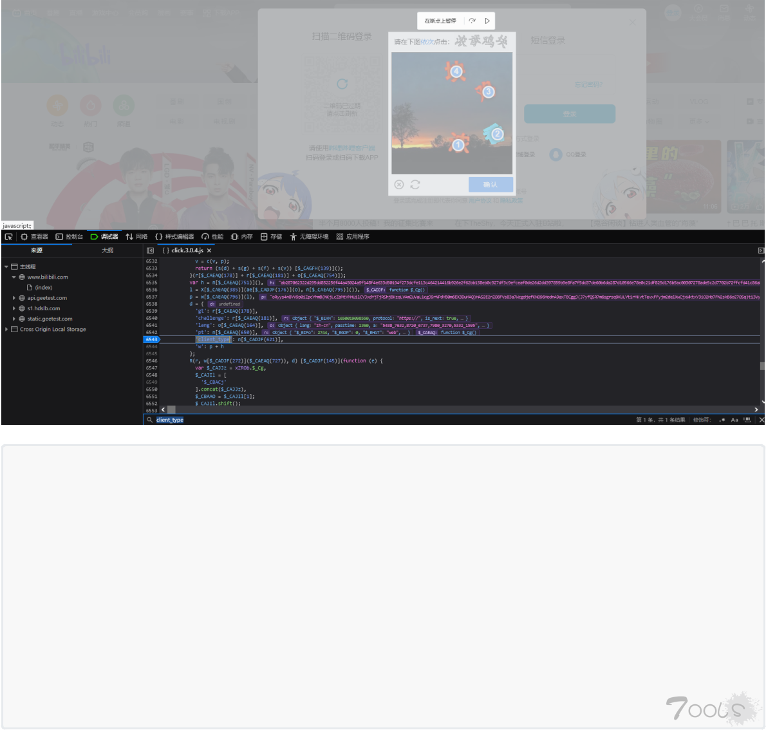Click the editor scroll-left arrow

coord(163,409)
